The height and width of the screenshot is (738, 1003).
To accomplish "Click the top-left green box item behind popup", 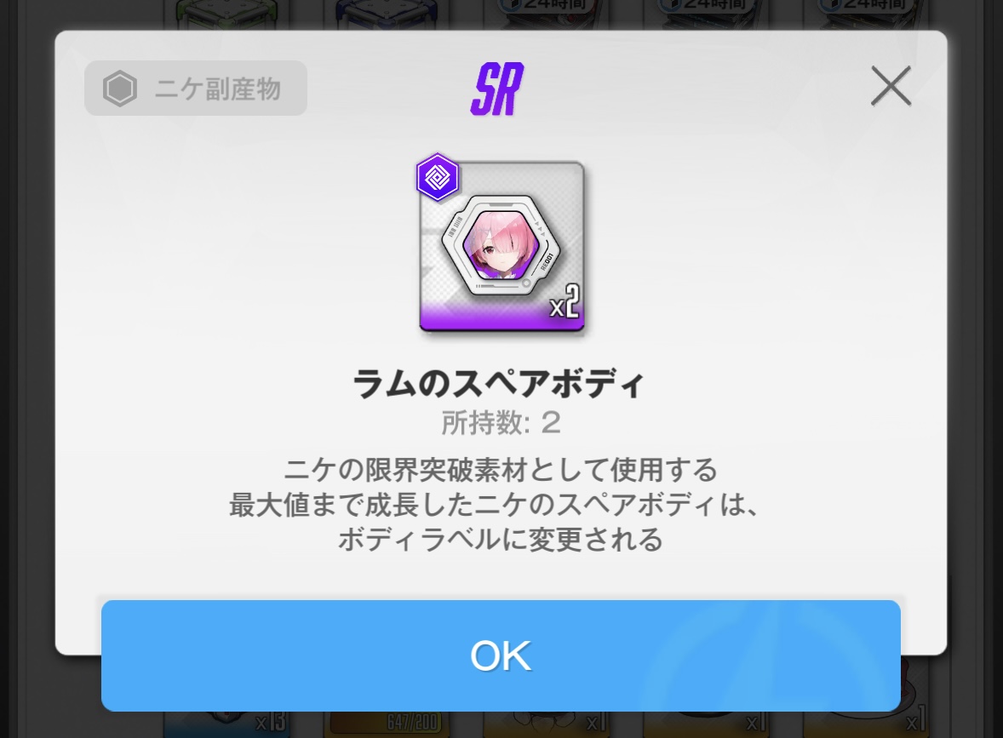I will point(221,14).
